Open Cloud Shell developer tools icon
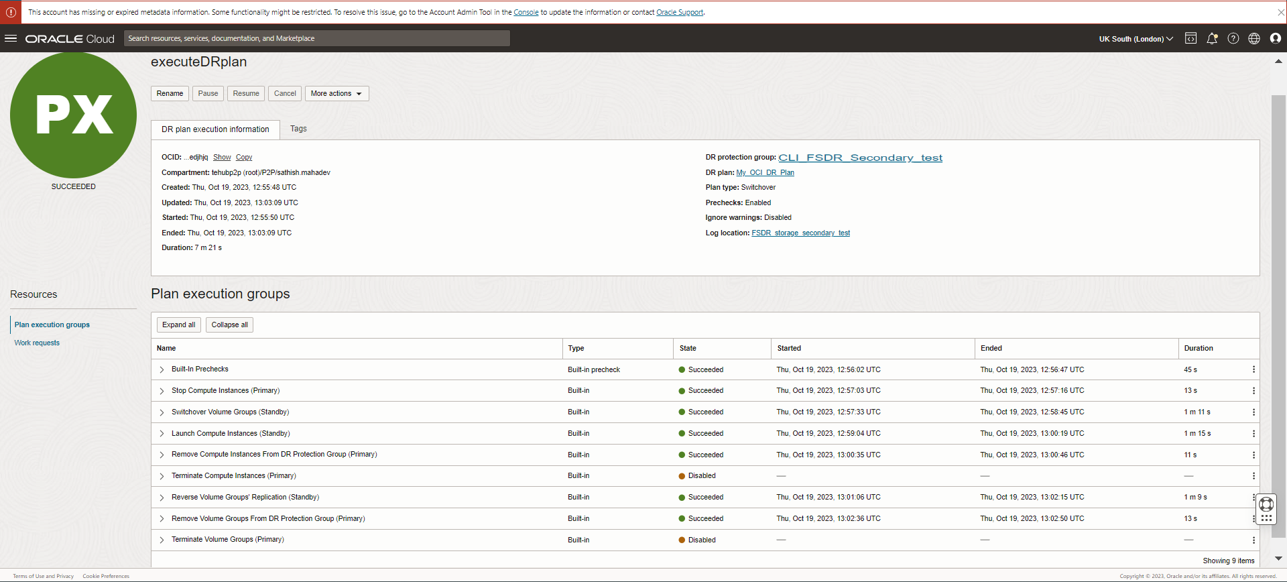This screenshot has height=582, width=1287. click(1190, 38)
